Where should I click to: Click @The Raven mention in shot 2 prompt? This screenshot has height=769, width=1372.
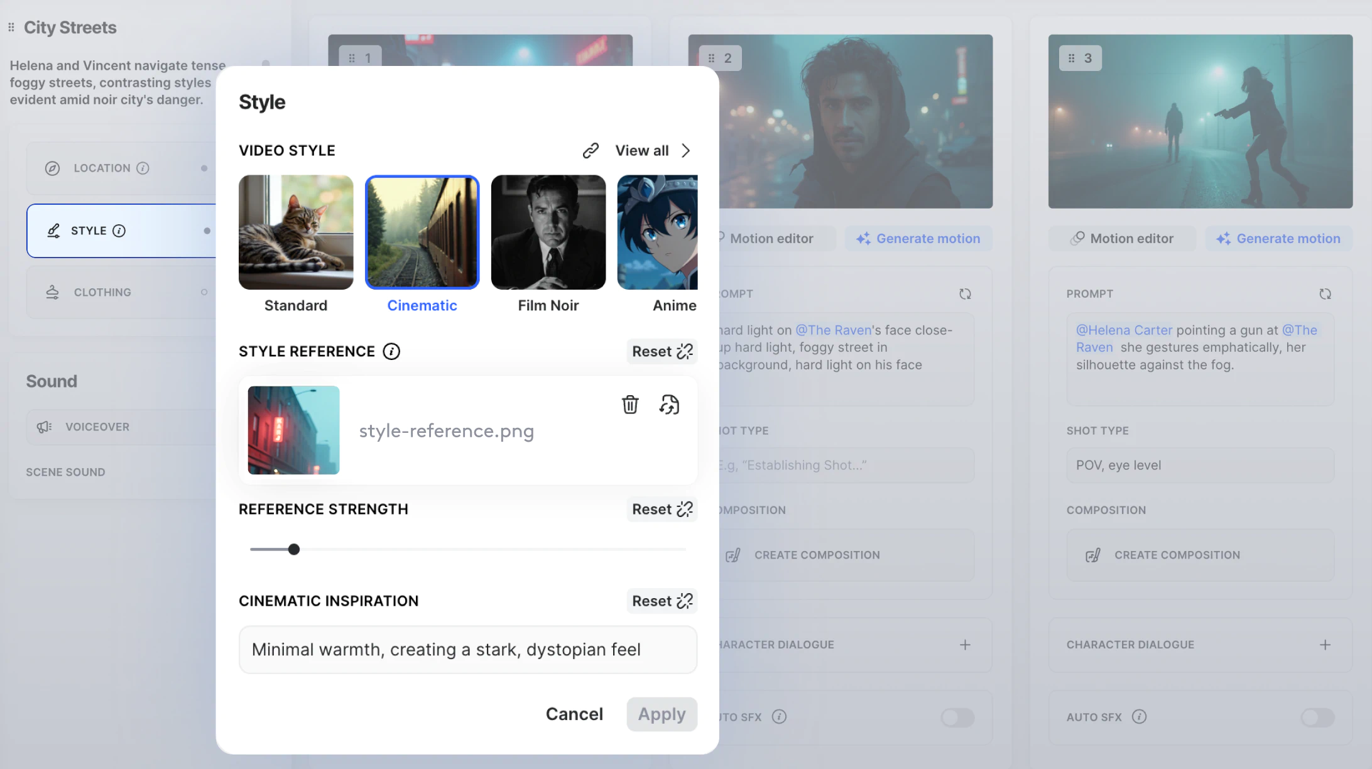(x=833, y=330)
